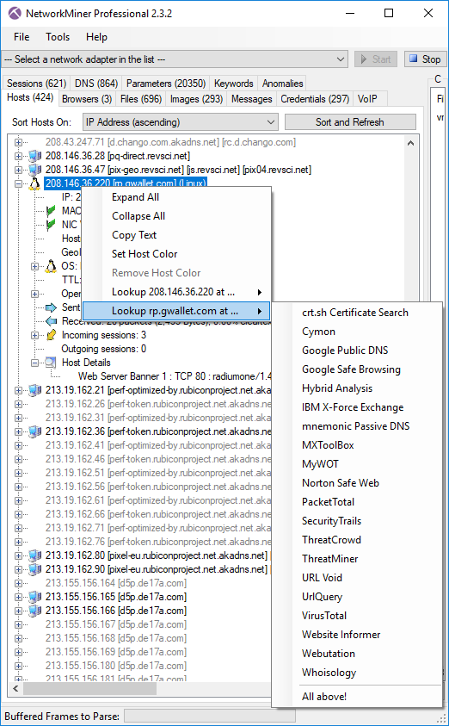The height and width of the screenshot is (726, 449).
Task: Open the Keywords tab
Action: pyautogui.click(x=233, y=84)
